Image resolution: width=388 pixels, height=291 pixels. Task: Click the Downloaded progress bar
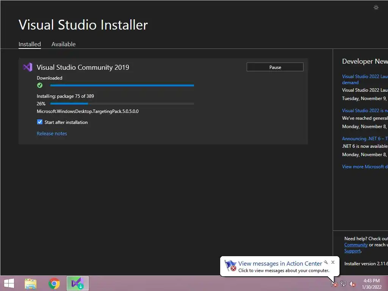click(x=122, y=85)
